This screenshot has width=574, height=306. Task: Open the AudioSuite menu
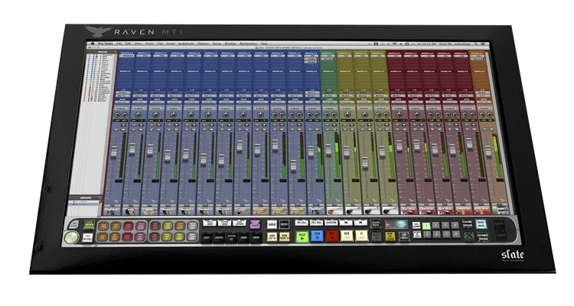(x=186, y=43)
